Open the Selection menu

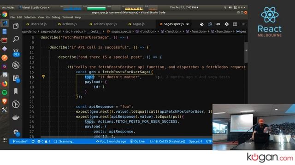tap(29, 17)
